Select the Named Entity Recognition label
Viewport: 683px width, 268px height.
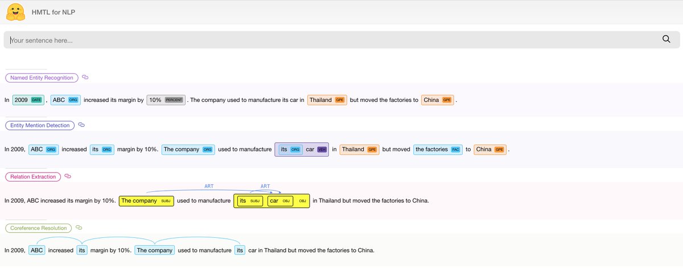42,77
